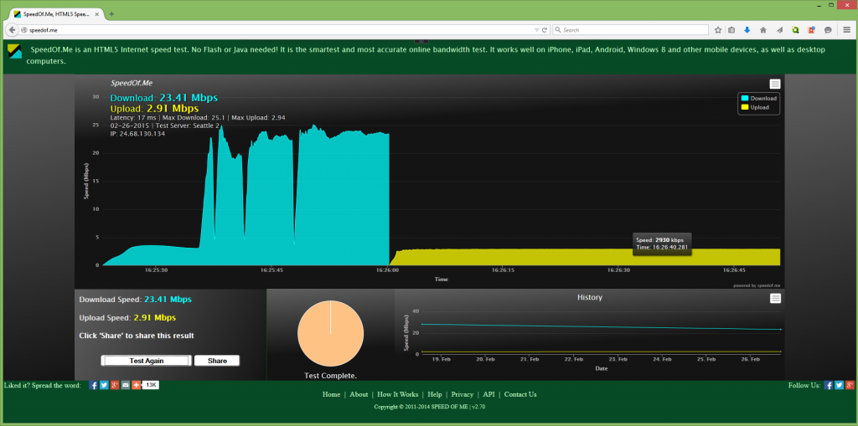Focus the browser Search field
This screenshot has width=858, height=426.
631,30
